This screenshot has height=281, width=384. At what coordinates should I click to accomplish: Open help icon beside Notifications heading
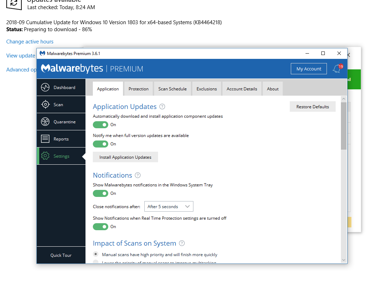point(138,175)
